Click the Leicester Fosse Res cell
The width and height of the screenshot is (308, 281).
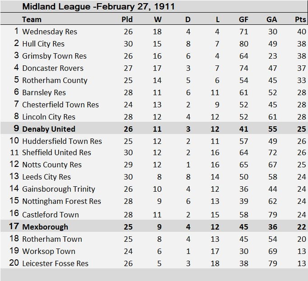coord(55,263)
